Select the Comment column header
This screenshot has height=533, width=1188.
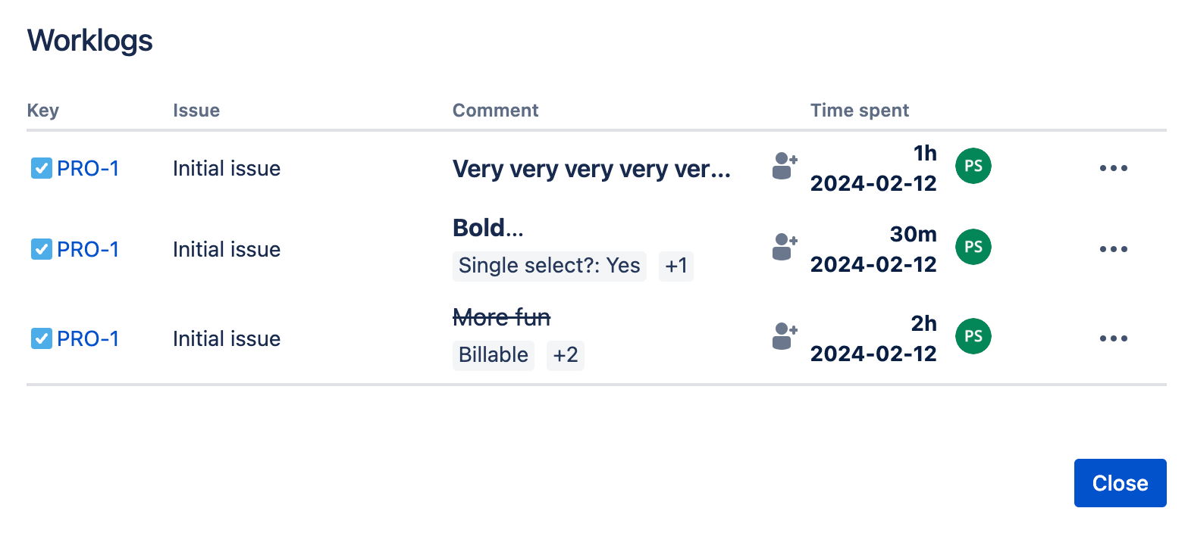[x=495, y=110]
